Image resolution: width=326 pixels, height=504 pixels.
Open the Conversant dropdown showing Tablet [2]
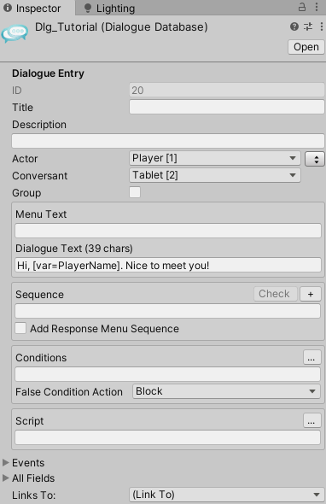[215, 175]
